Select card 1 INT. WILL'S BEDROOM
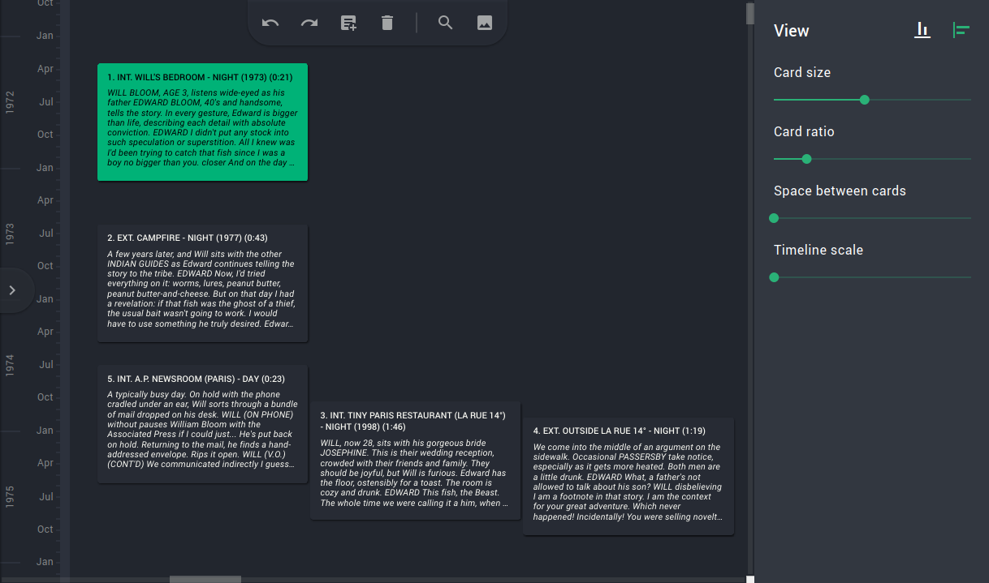This screenshot has width=989, height=583. pos(203,122)
